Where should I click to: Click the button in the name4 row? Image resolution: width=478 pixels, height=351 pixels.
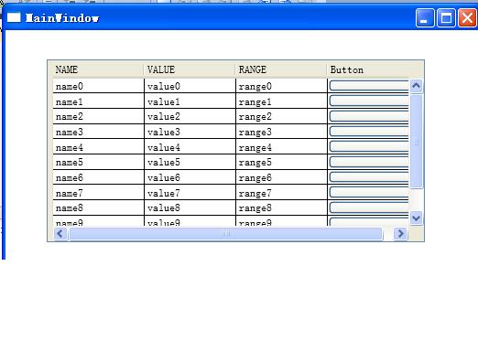(x=369, y=146)
